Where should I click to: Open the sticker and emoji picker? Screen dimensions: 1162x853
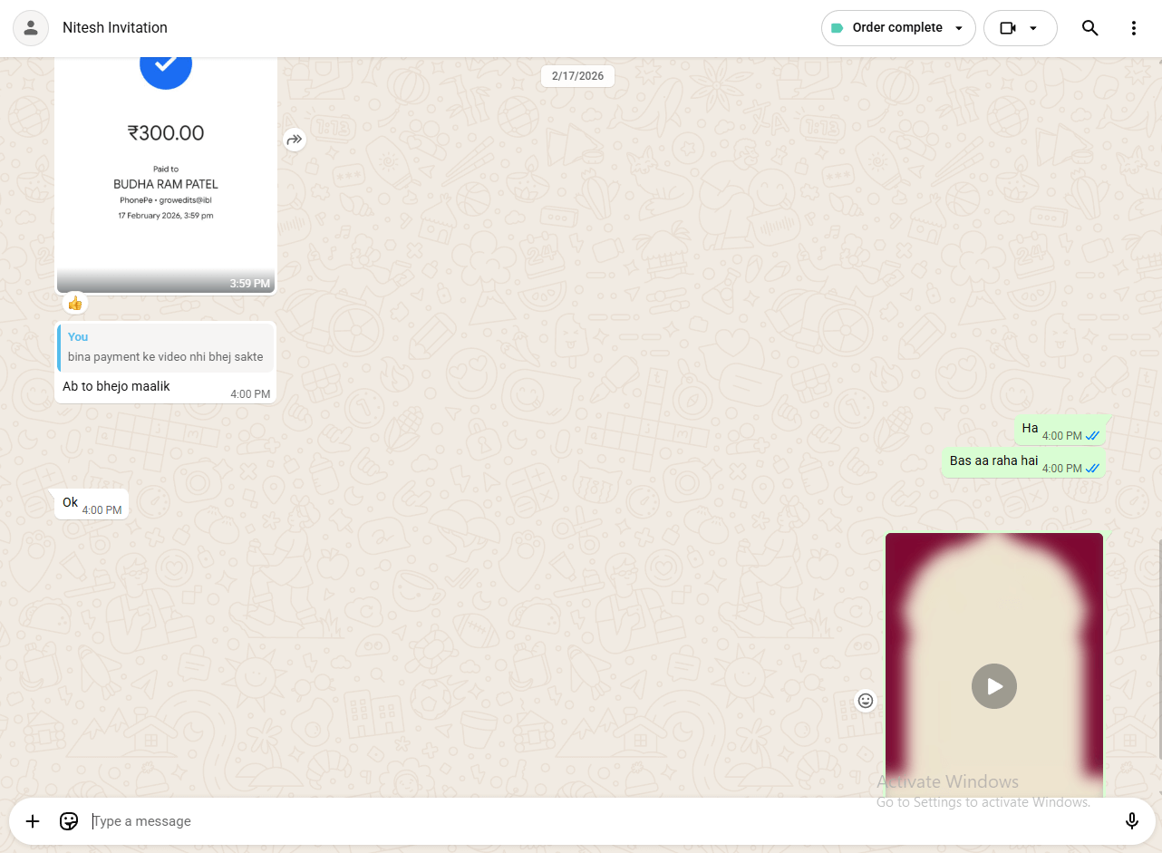pos(69,821)
